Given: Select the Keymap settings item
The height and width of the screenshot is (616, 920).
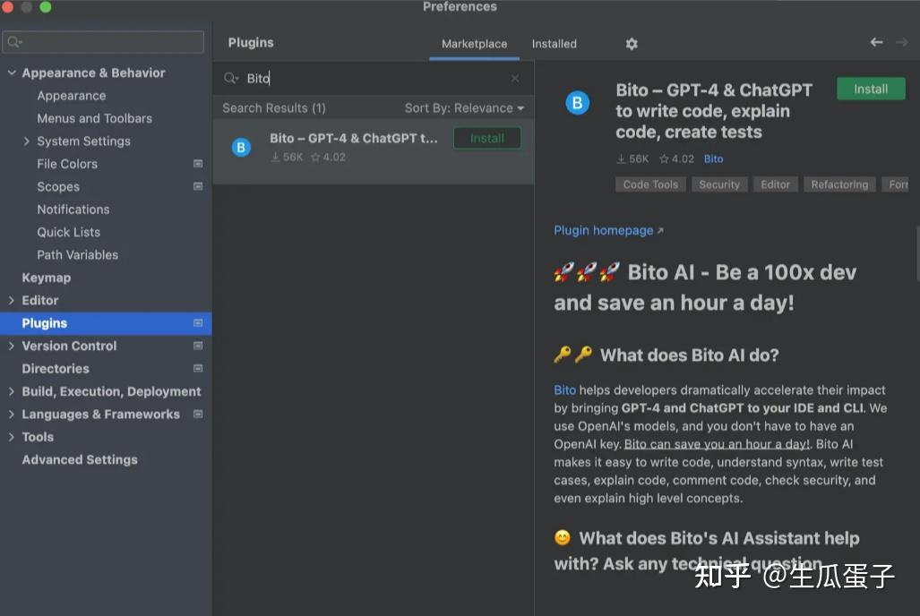Looking at the screenshot, I should (x=47, y=278).
